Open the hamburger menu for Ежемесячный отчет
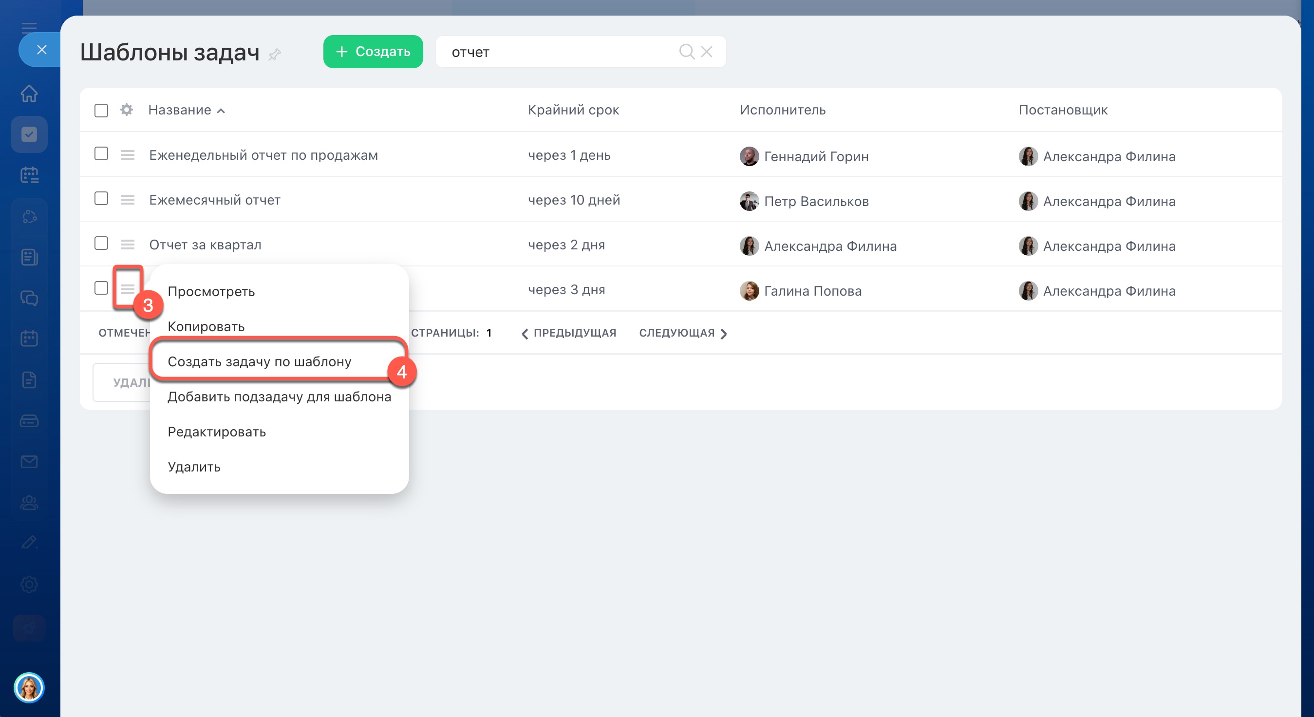This screenshot has height=717, width=1314. click(128, 200)
